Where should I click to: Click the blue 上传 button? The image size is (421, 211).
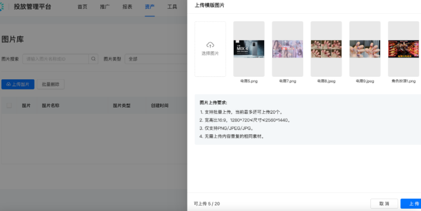pyautogui.click(x=411, y=204)
